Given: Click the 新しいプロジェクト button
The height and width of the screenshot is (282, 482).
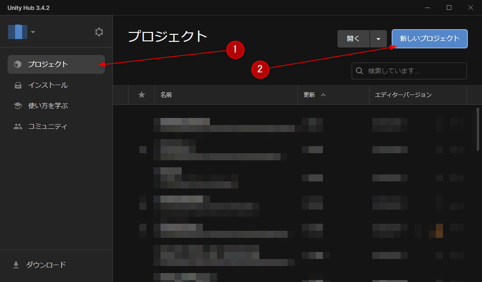Looking at the screenshot, I should click(x=429, y=39).
